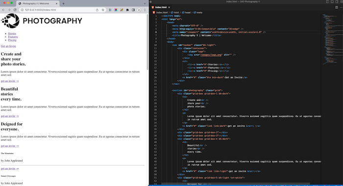Viewport: 343px width, 186px height.
Task: Open VS Code editor More Actions menu
Action: [341, 7]
